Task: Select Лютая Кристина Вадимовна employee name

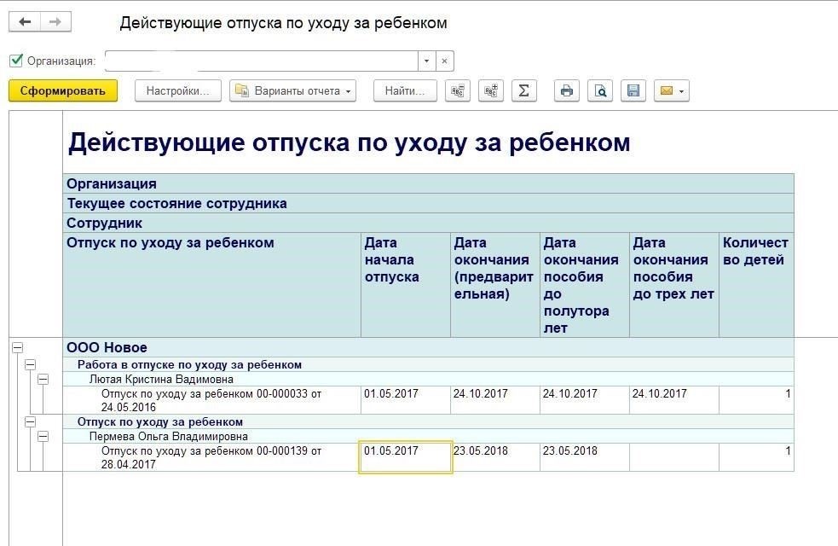Action: [161, 379]
